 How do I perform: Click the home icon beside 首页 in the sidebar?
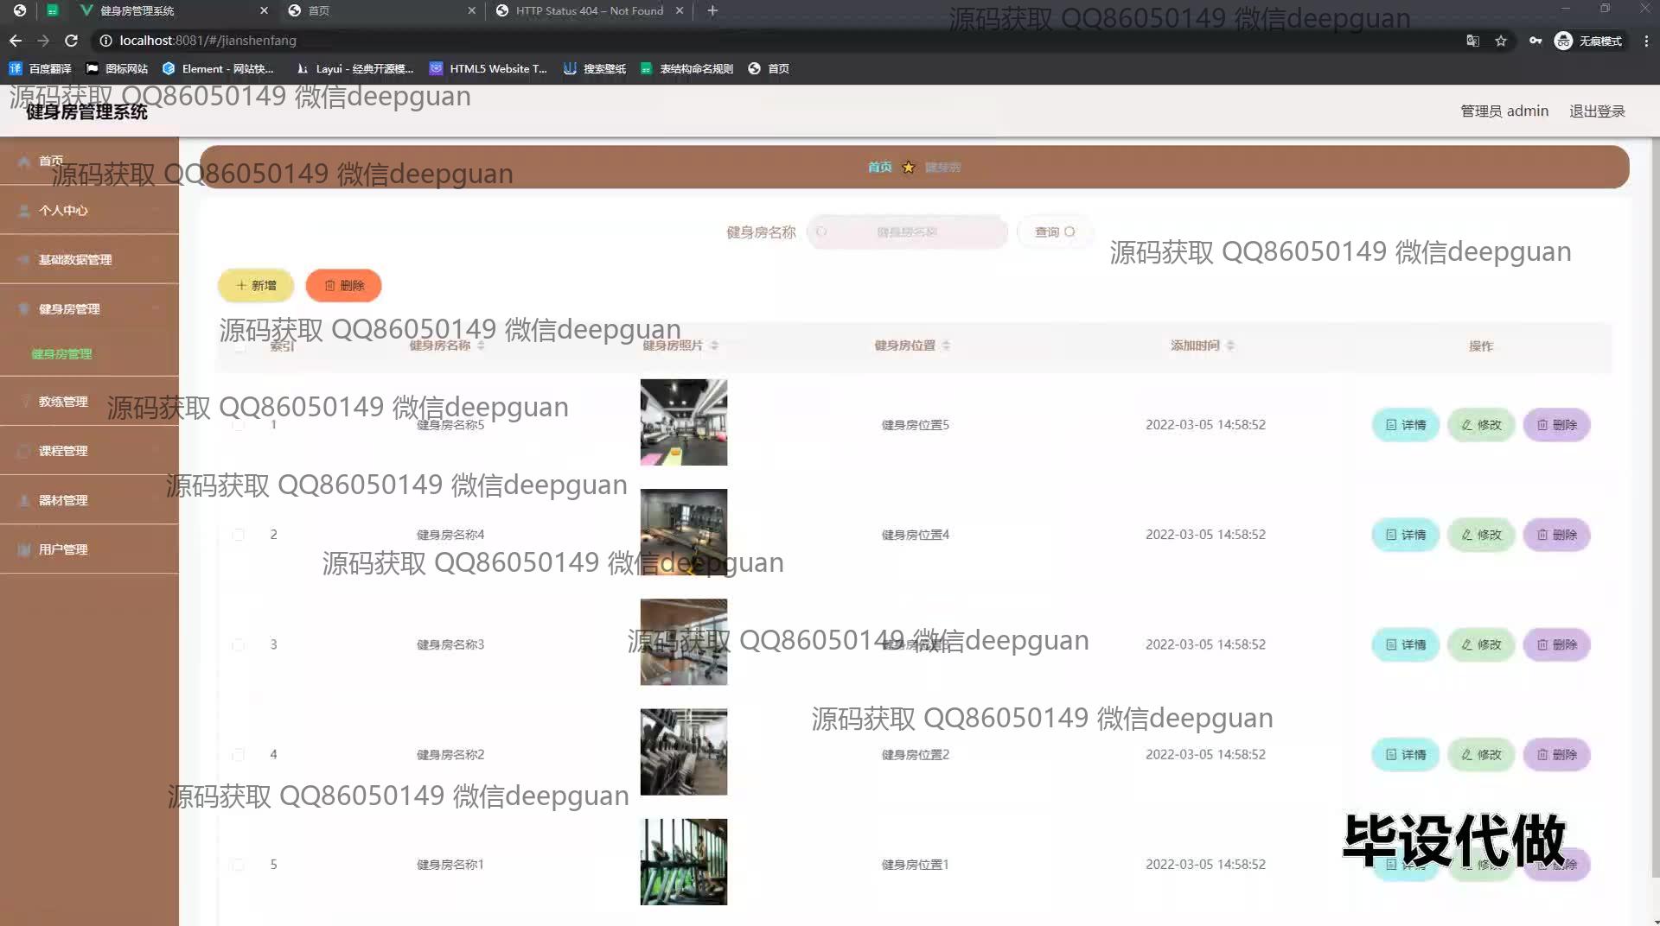point(24,161)
